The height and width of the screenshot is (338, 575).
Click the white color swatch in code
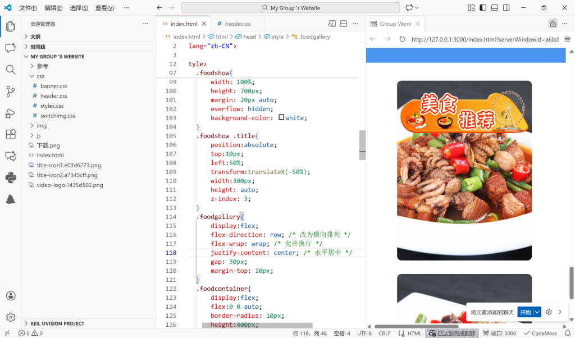281,117
